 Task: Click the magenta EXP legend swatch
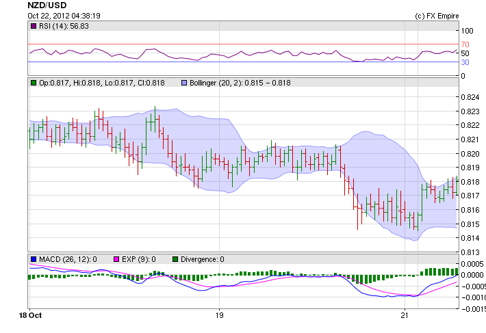coord(116,259)
